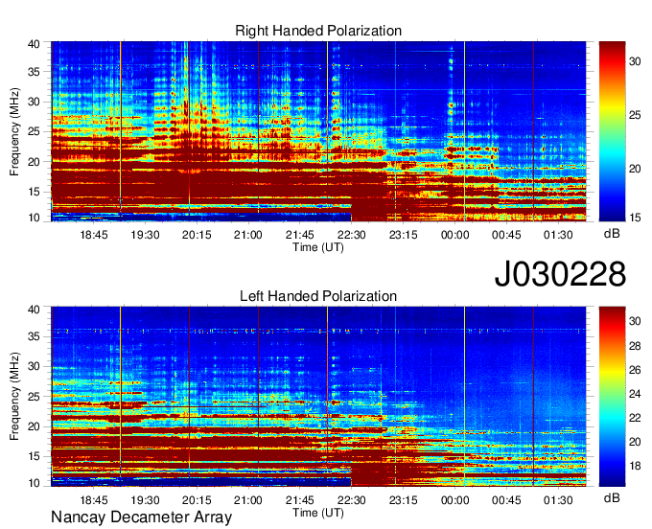Click the Left Handed Polarization title
This screenshot has width=652, height=529.
click(x=318, y=296)
